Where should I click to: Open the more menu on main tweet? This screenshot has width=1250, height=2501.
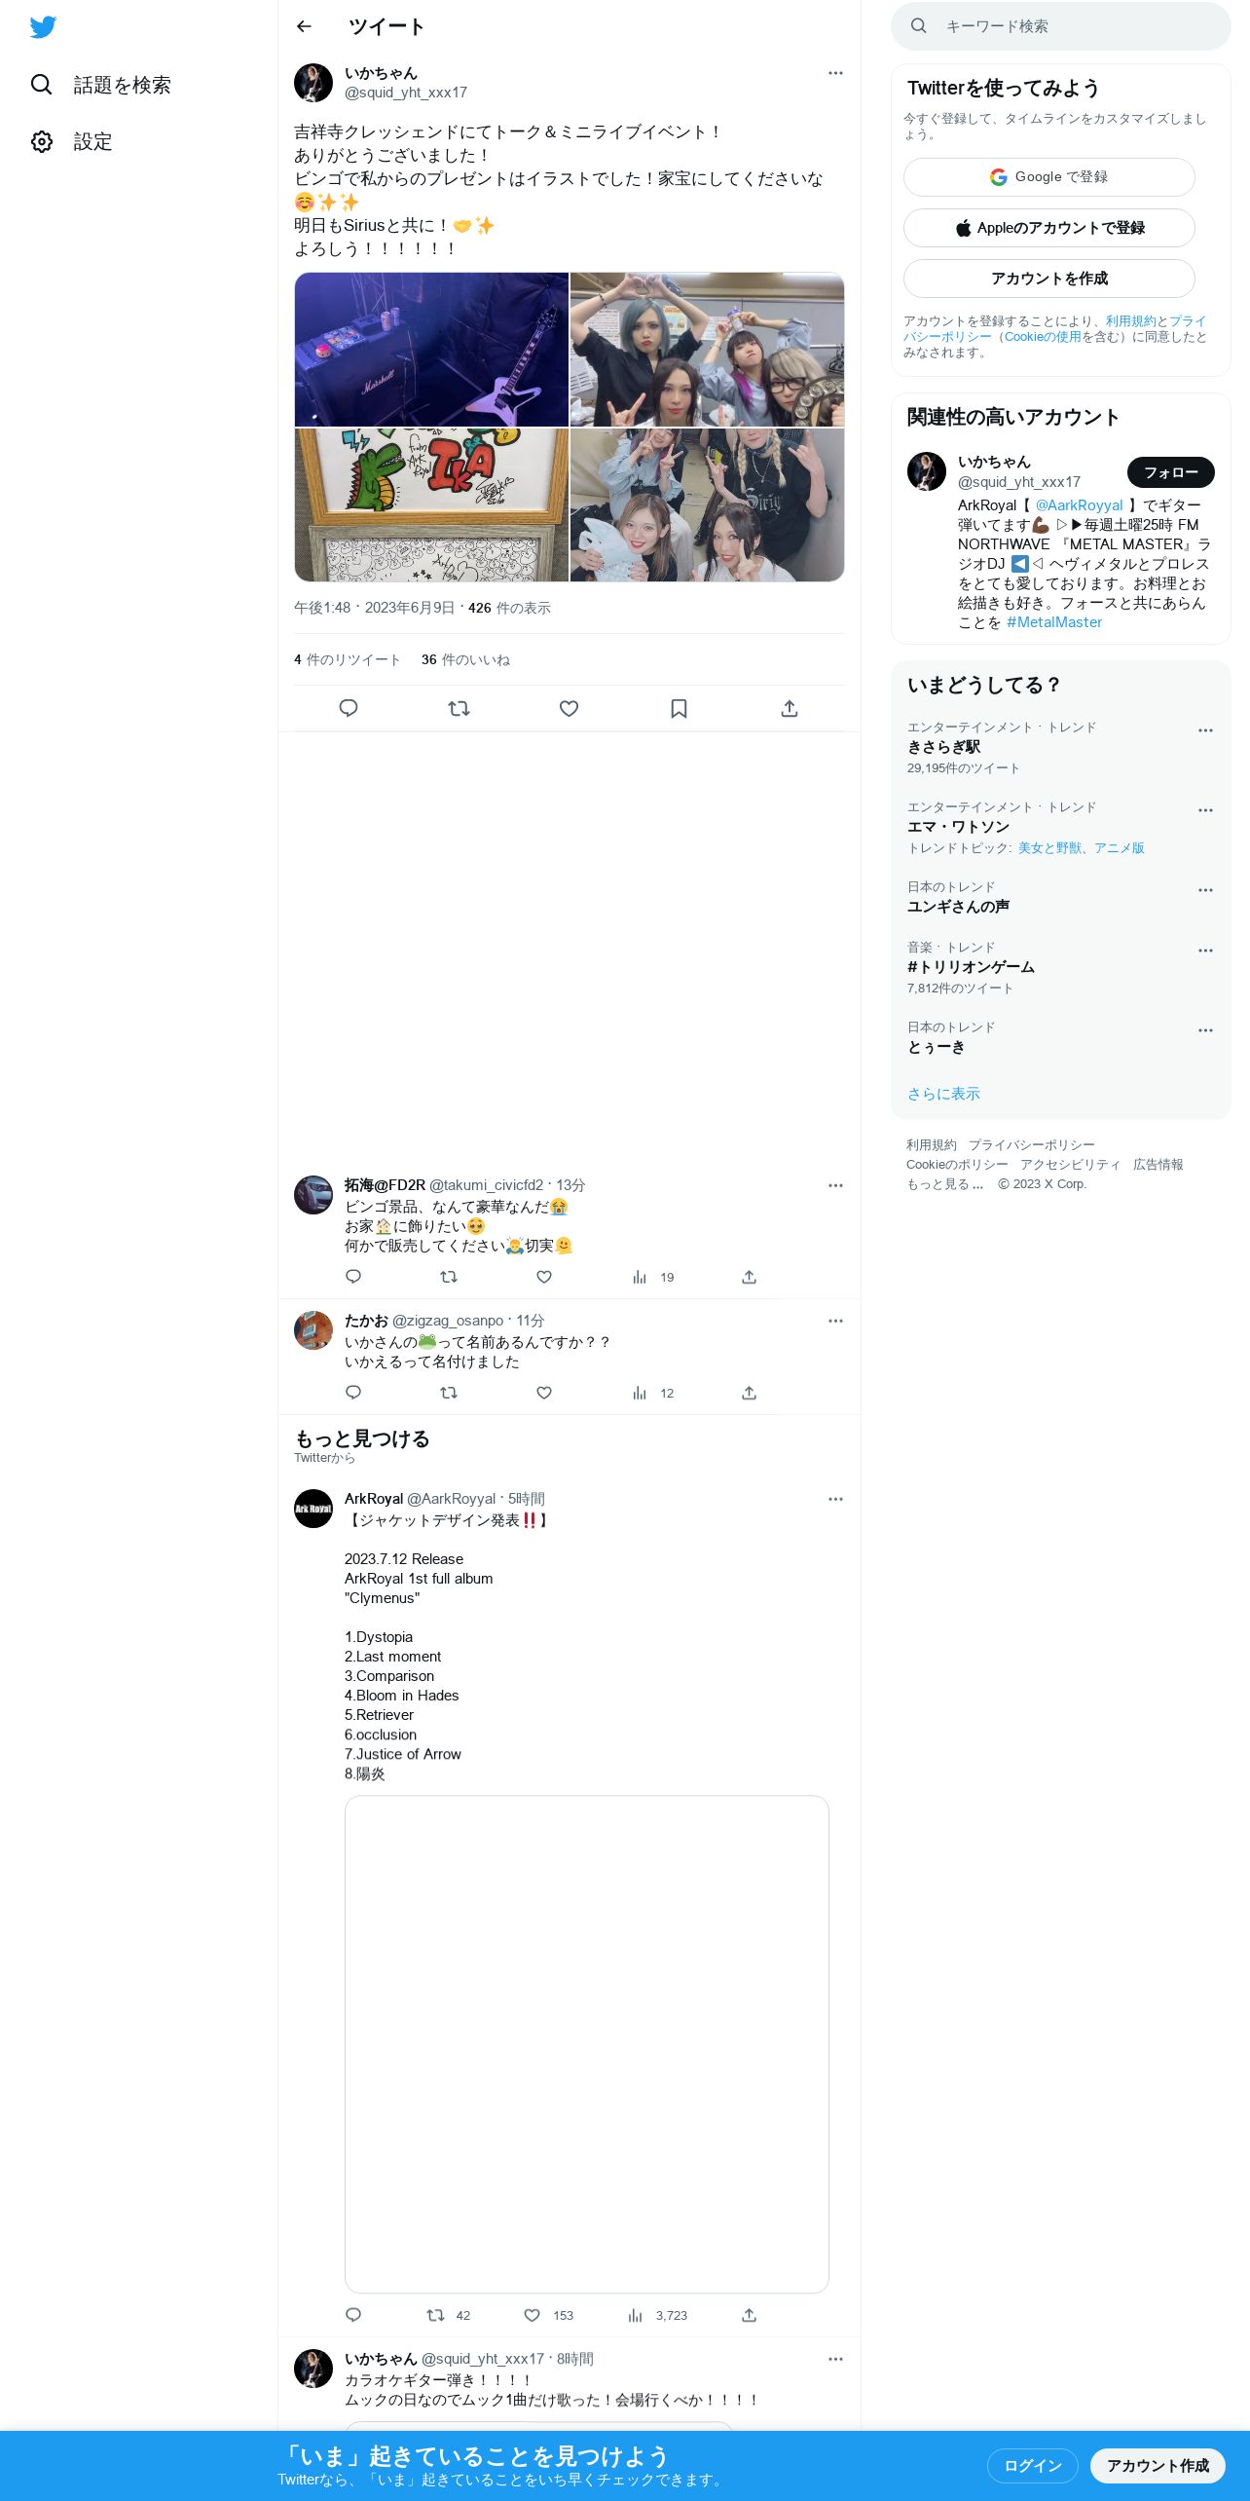click(x=835, y=73)
